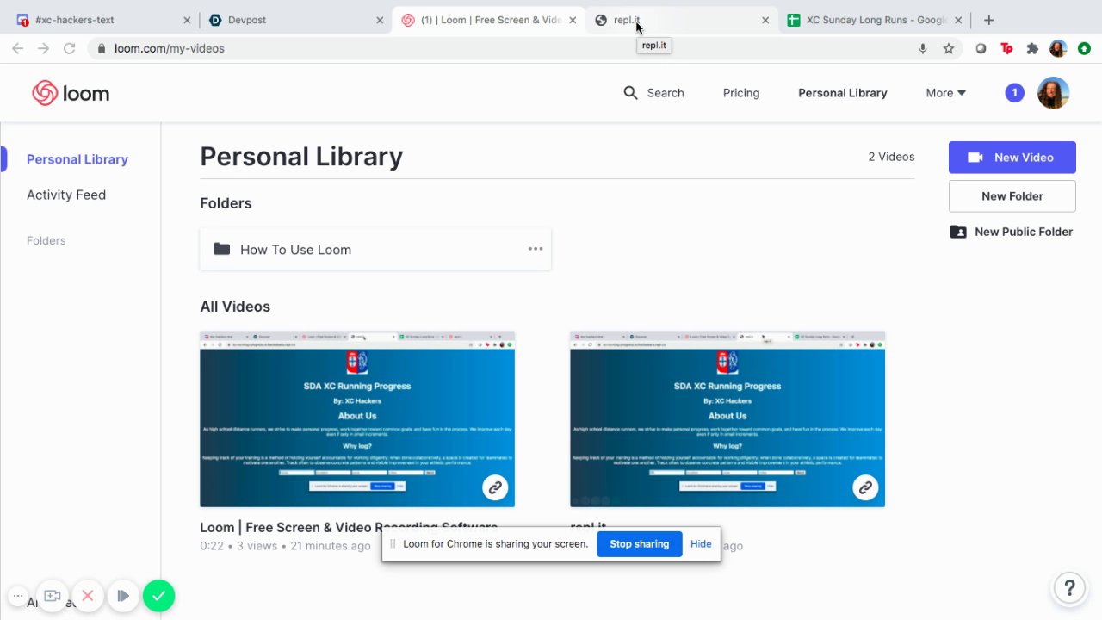Click the New Folder button
The width and height of the screenshot is (1102, 620).
pyautogui.click(x=1012, y=196)
